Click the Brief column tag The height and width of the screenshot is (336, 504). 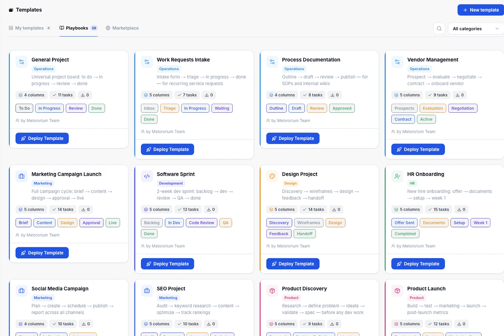coord(24,223)
